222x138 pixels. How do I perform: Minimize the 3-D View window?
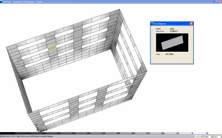coord(214,2)
